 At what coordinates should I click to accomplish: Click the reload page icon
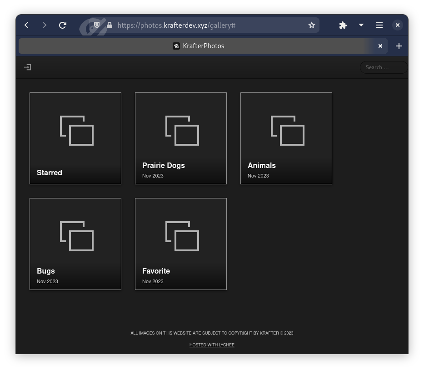63,25
